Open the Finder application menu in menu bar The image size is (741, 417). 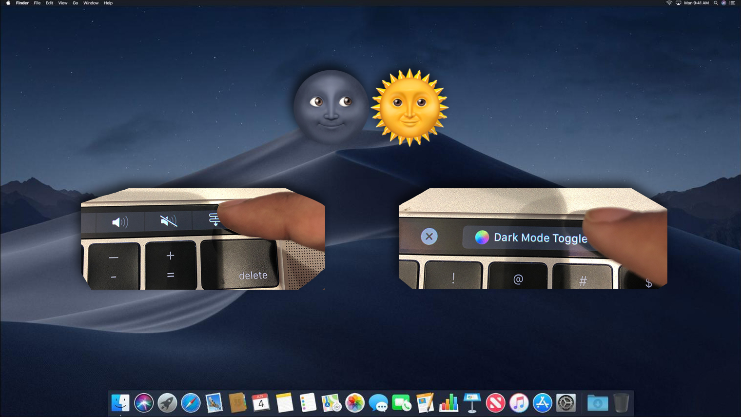pos(22,3)
